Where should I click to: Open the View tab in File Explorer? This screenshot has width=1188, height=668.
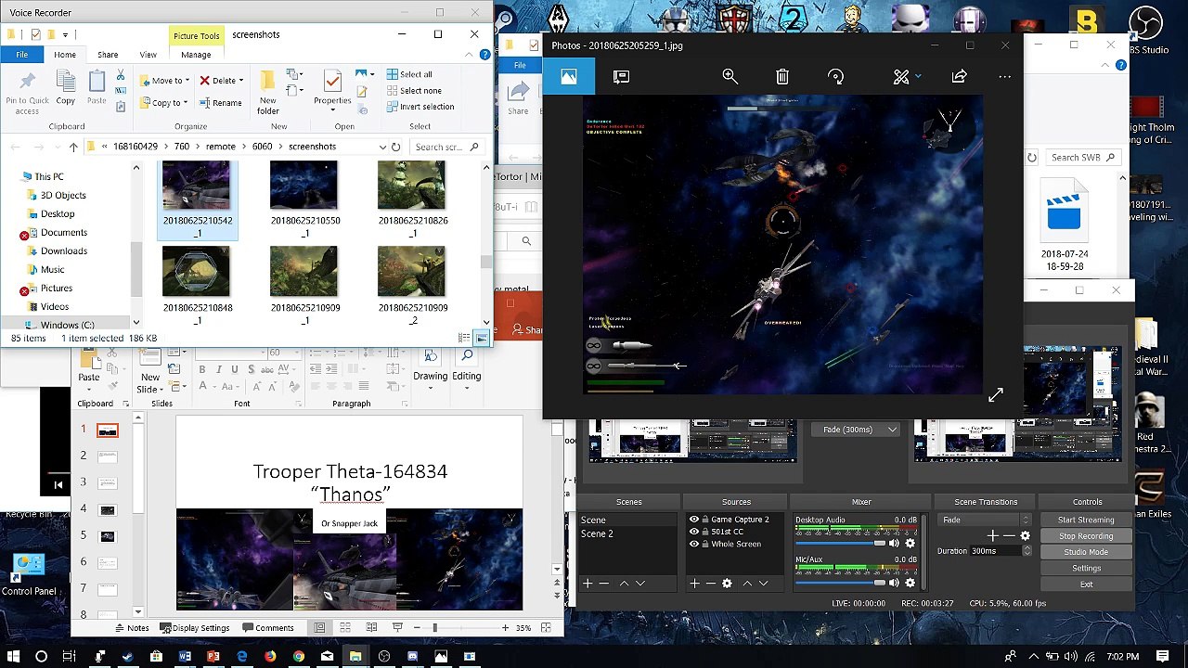(x=148, y=55)
